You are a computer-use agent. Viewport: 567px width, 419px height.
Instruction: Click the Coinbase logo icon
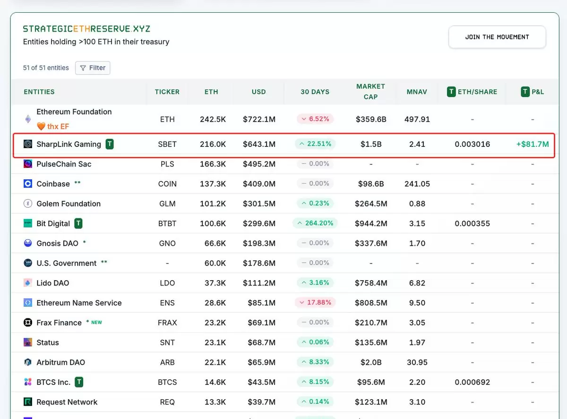(x=28, y=184)
